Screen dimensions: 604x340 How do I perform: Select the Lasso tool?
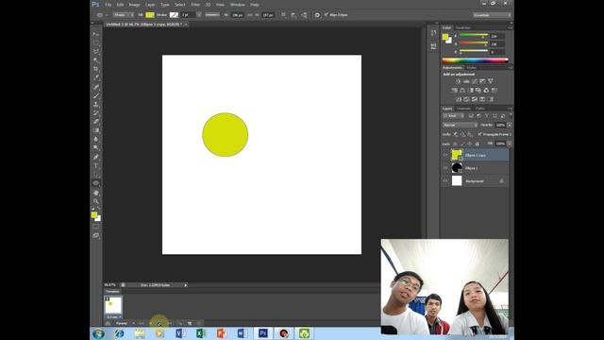coord(96,51)
